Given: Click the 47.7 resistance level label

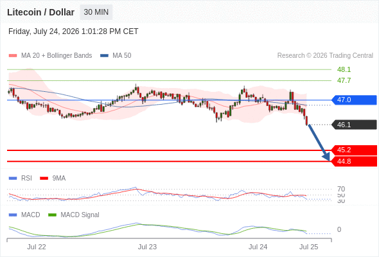Looking at the screenshot, I should pyautogui.click(x=344, y=80).
